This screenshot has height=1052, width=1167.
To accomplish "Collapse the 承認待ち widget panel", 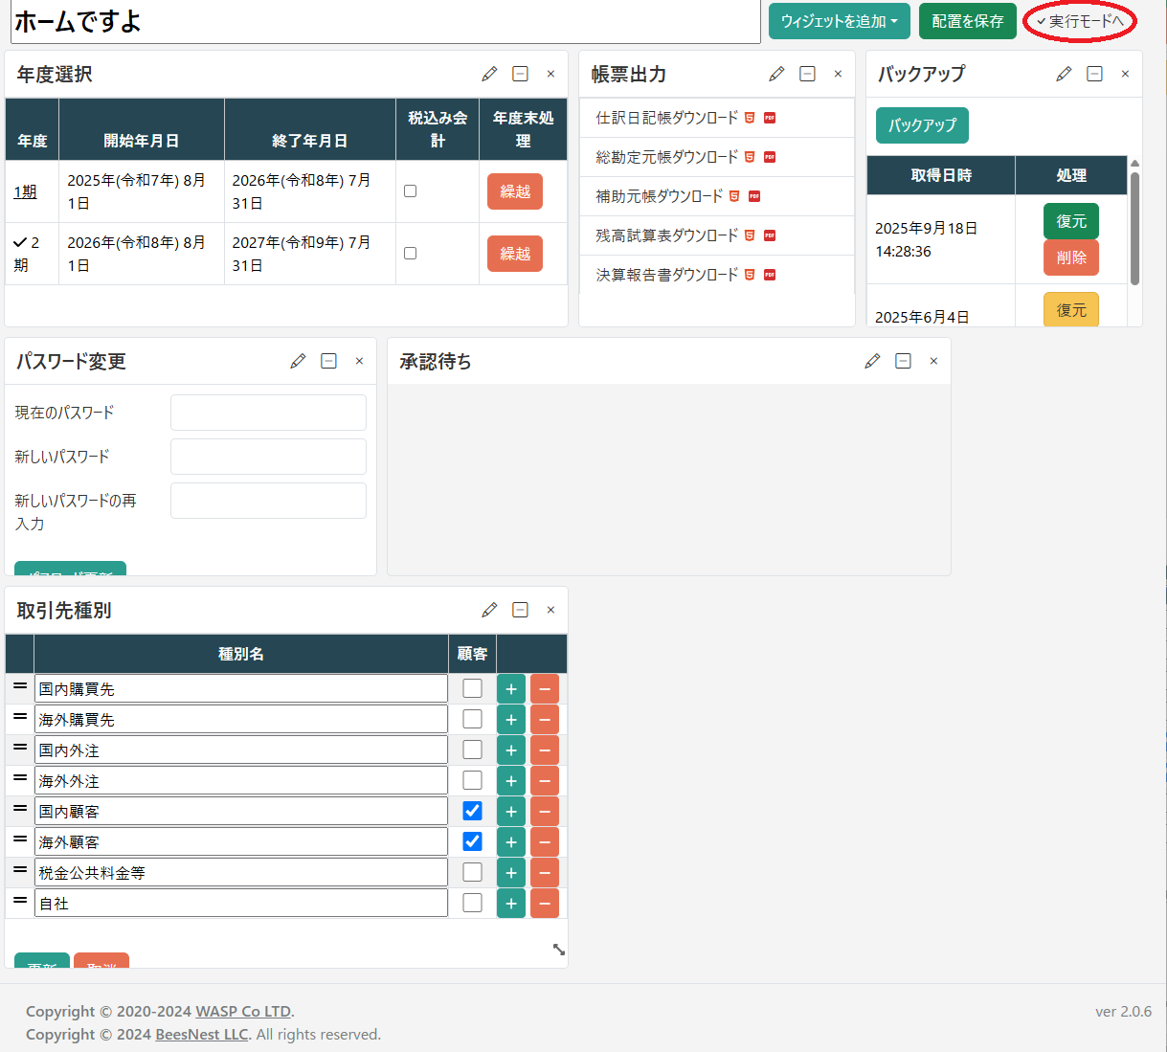I will (x=903, y=361).
